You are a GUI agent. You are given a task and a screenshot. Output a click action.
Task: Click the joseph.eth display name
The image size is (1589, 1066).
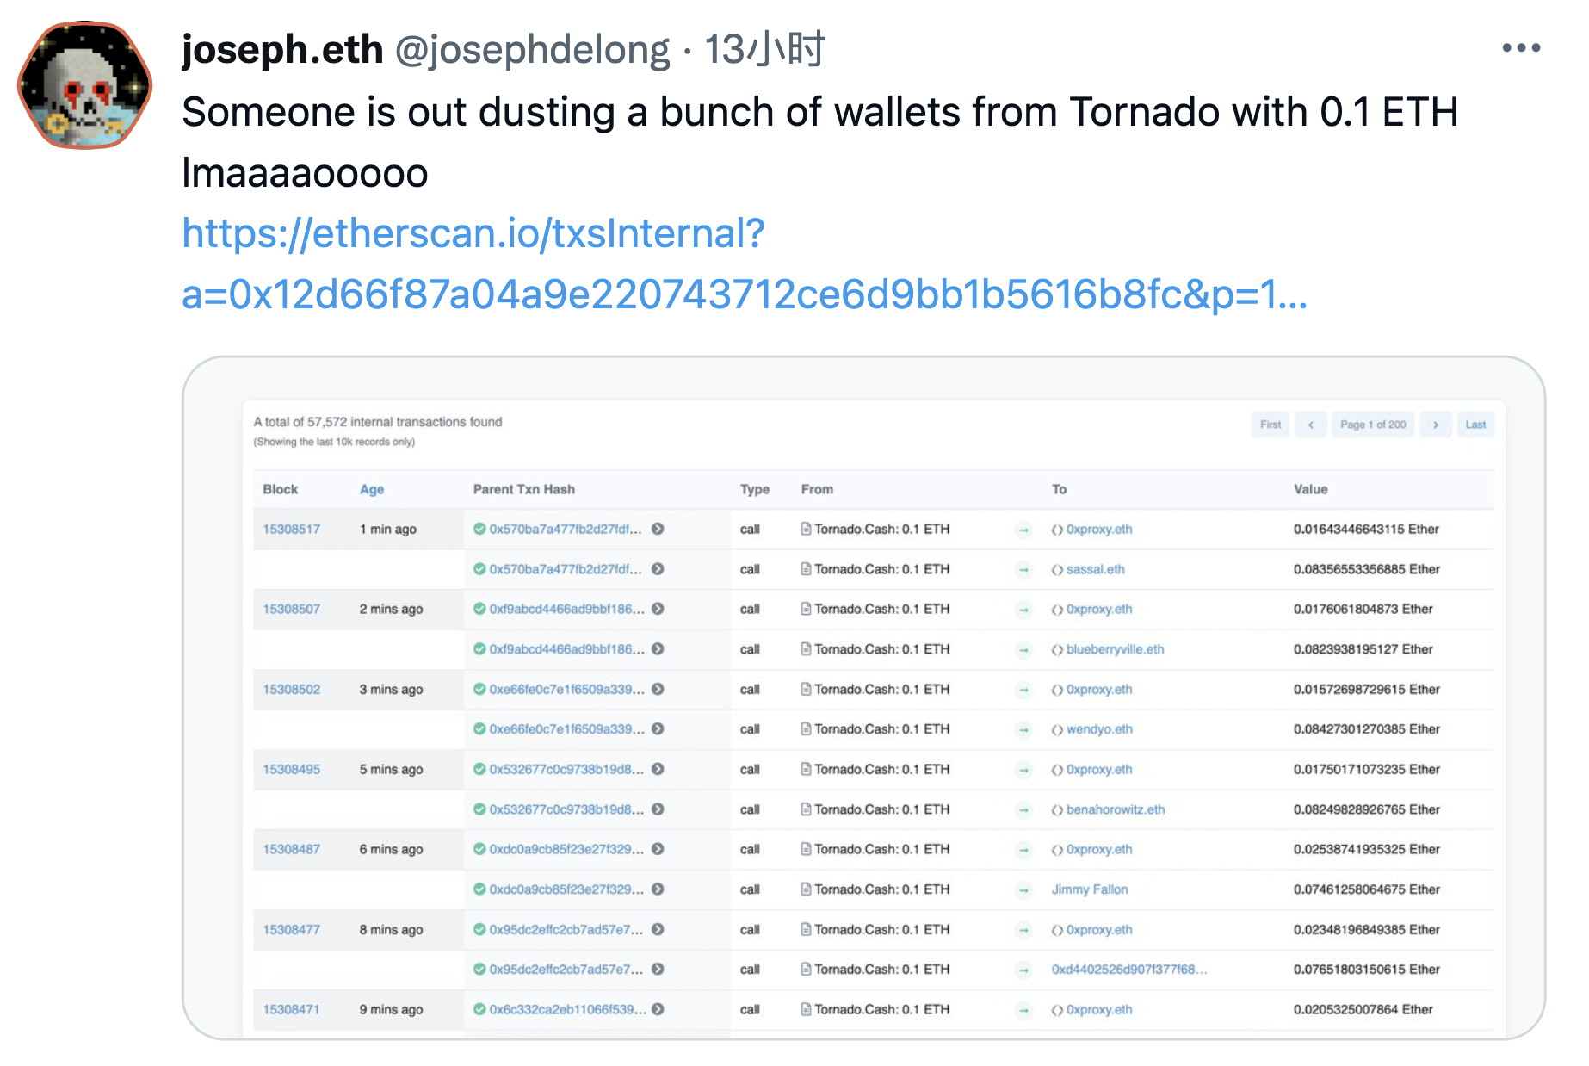tap(282, 50)
